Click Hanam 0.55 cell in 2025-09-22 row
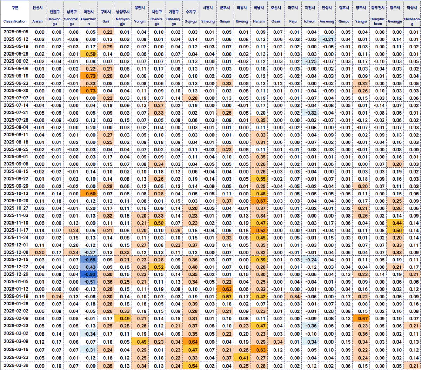Viewport: 421px width, 370px height. (x=259, y=179)
